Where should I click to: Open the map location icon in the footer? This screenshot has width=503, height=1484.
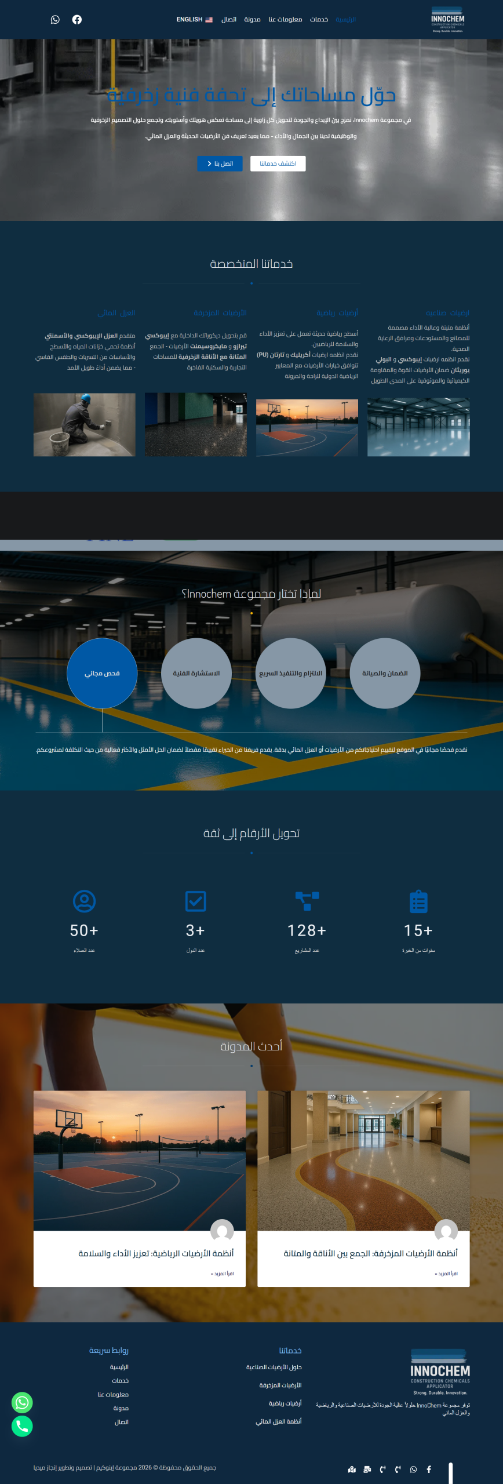point(351,1469)
